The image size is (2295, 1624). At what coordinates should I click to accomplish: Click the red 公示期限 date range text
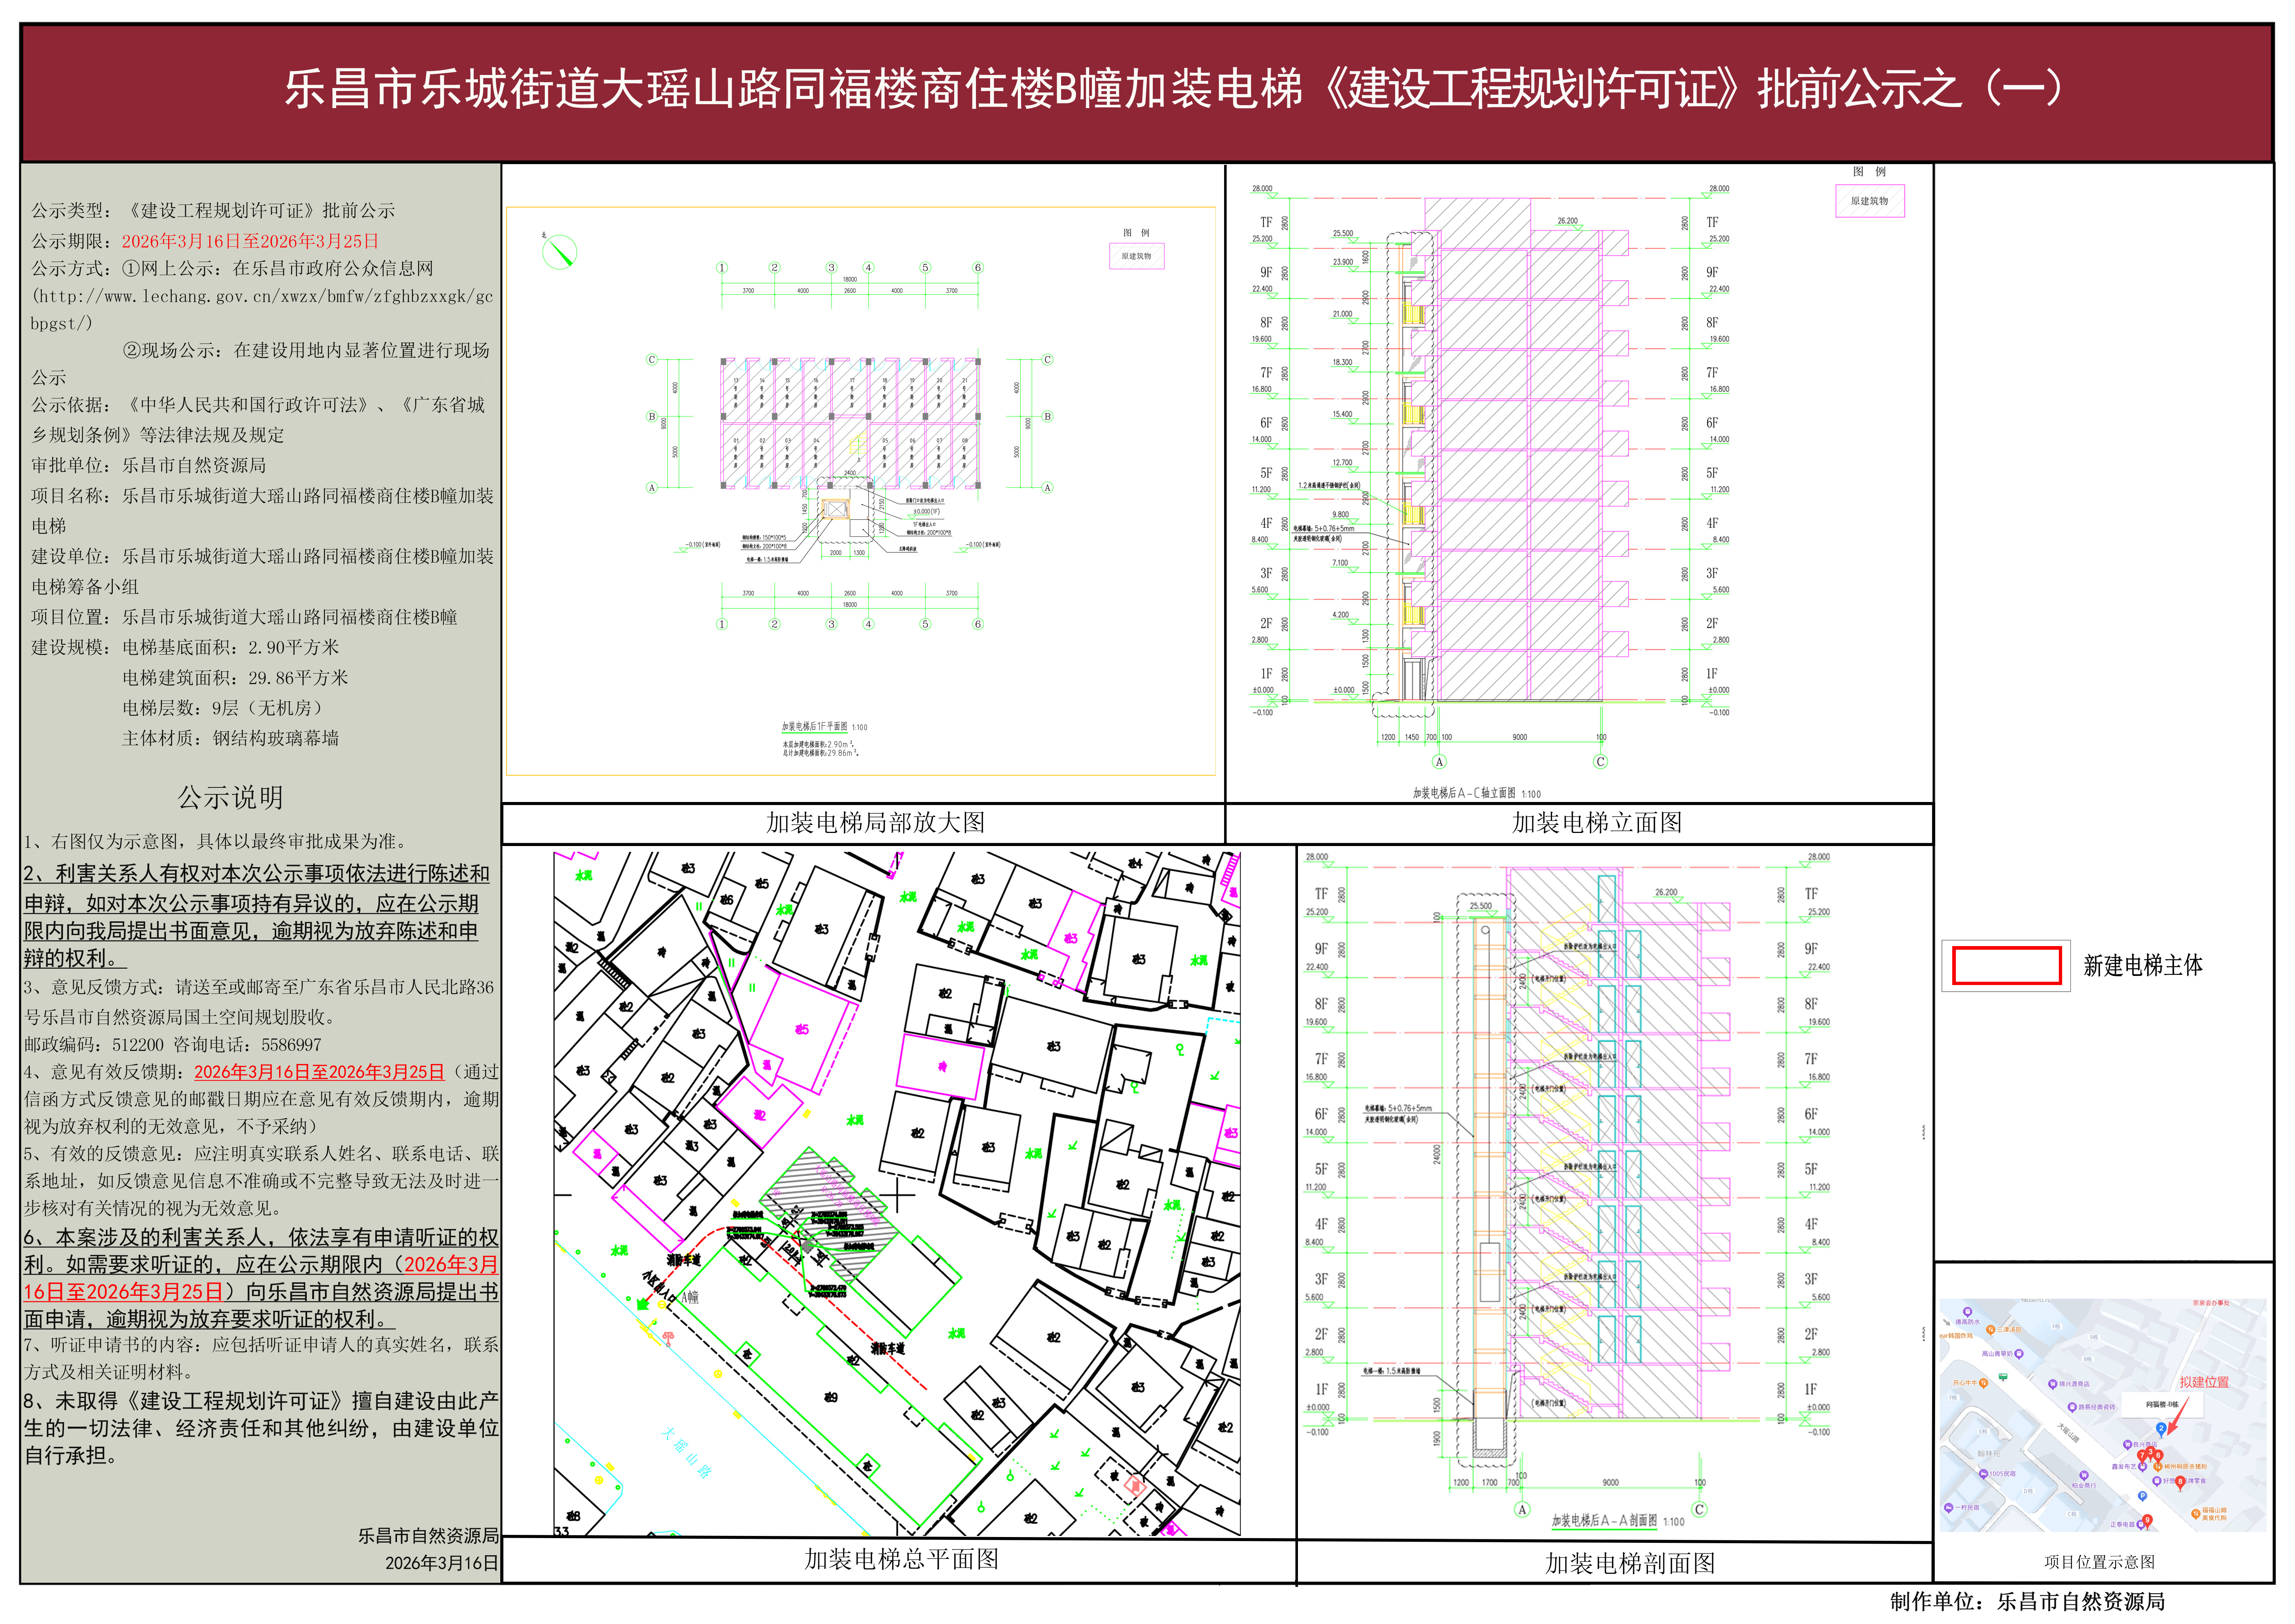click(250, 241)
